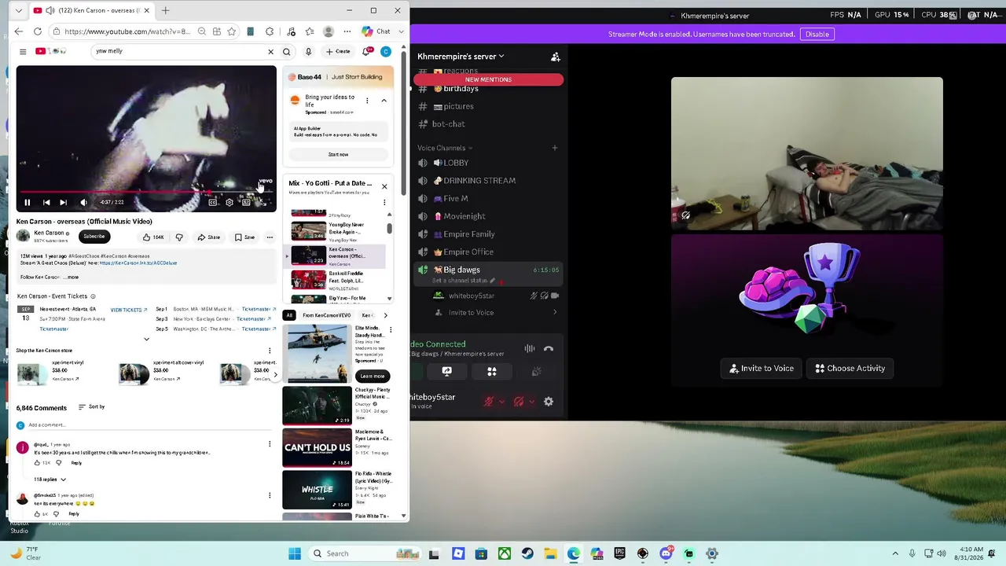Disconnect from the Discord voice call
Image resolution: width=1006 pixels, height=566 pixels.
(549, 348)
